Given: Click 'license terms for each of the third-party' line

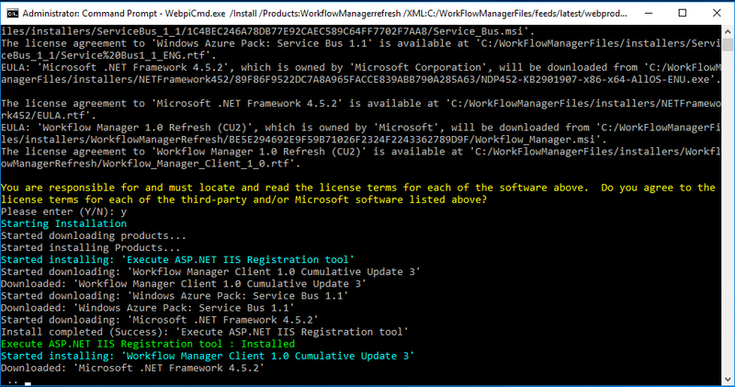Looking at the screenshot, I should (243, 199).
